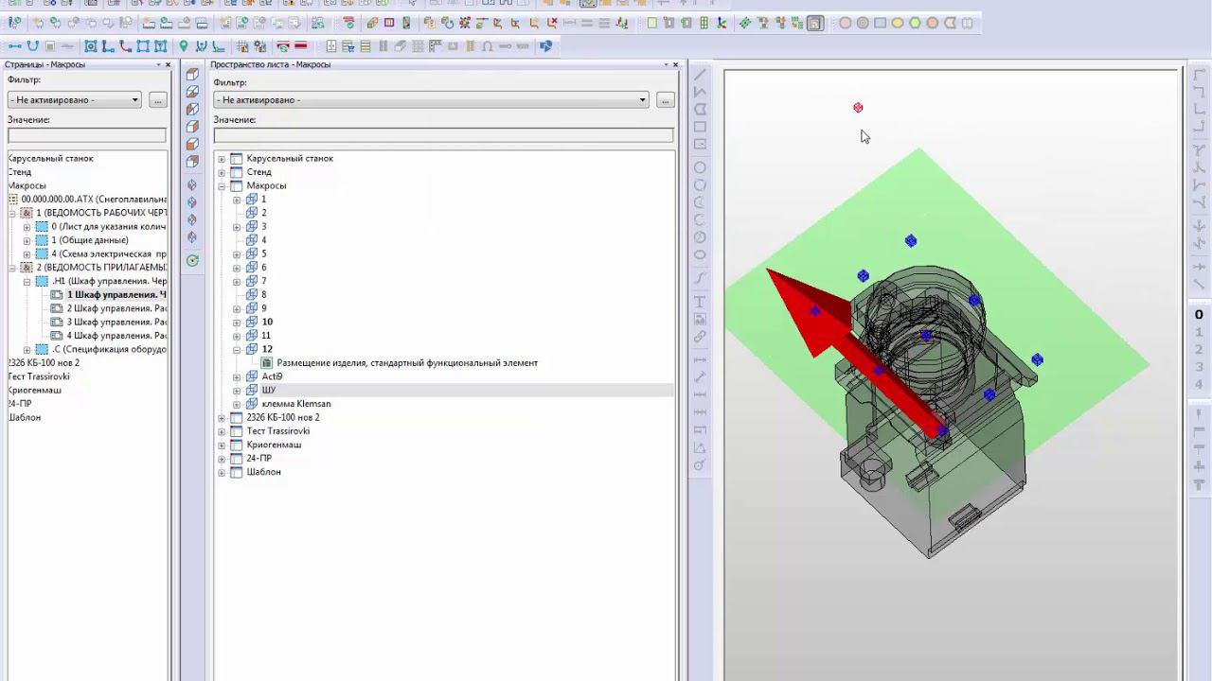Click the Значение field in Страницы panel
Screen dimensions: 1212x681
tap(86, 136)
